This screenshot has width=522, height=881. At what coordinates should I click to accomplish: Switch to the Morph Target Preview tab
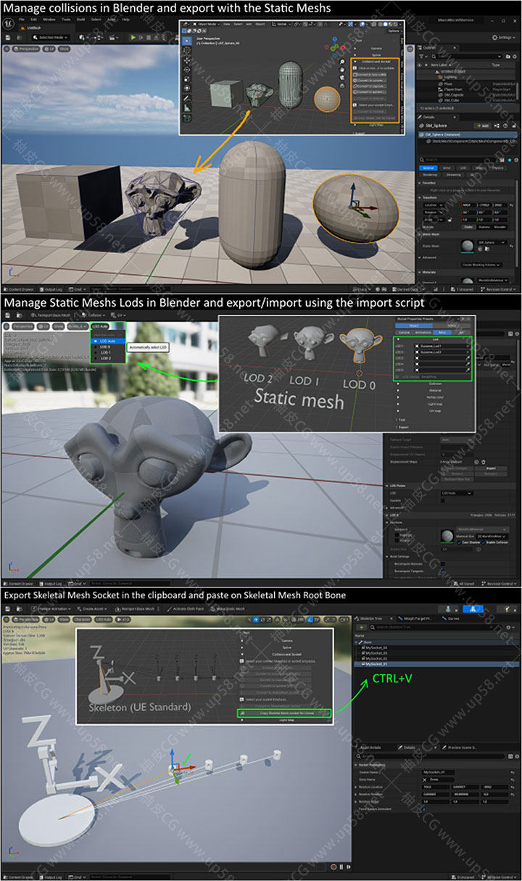click(418, 619)
